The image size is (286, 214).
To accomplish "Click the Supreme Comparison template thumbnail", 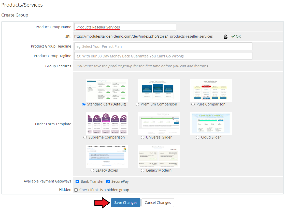I will coord(107,123).
